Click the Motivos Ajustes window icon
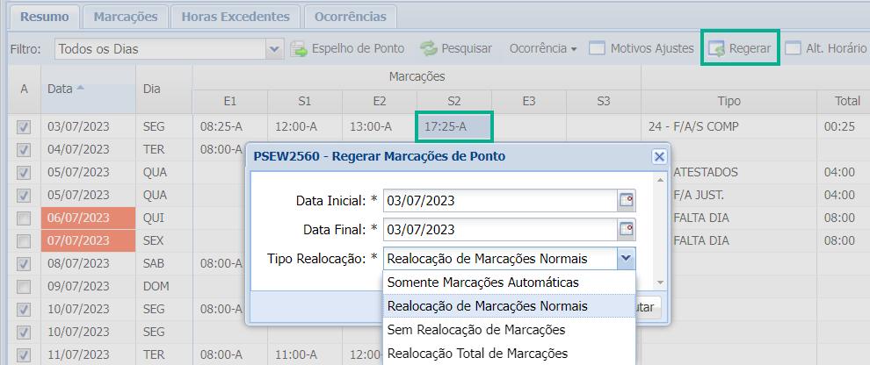The image size is (870, 365). pos(597,49)
